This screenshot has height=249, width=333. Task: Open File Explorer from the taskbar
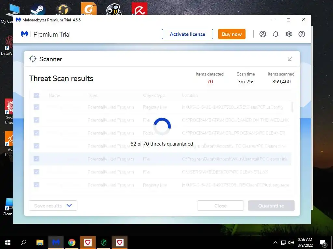tap(40, 243)
